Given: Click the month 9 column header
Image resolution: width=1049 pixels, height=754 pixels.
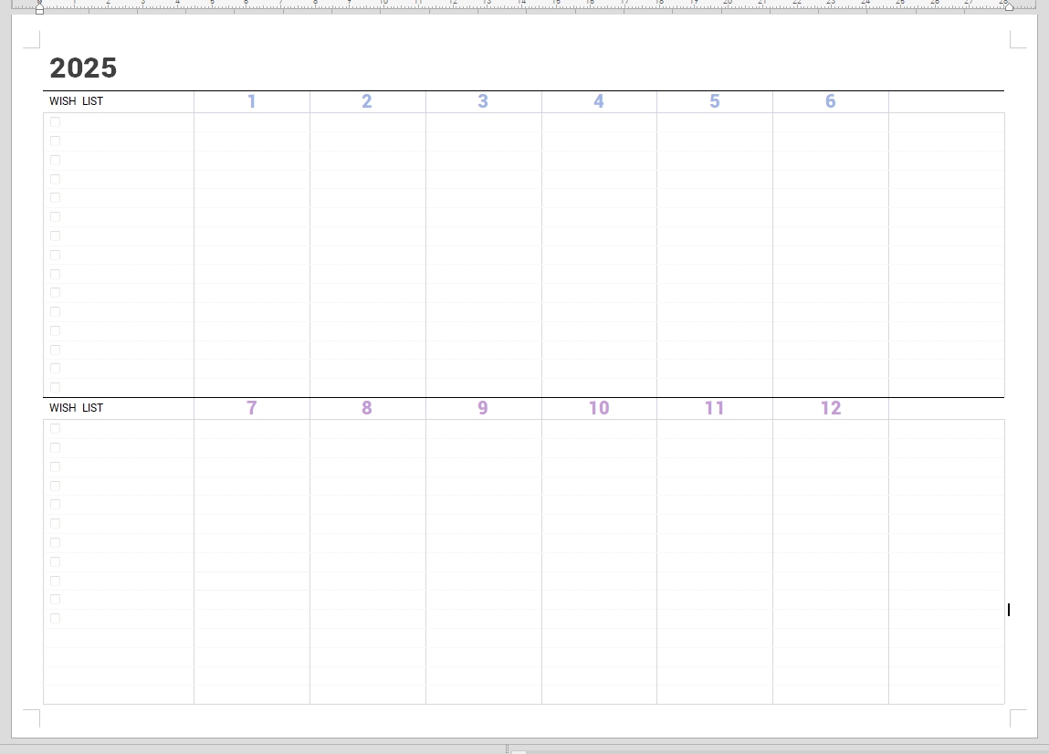Looking at the screenshot, I should click(483, 408).
